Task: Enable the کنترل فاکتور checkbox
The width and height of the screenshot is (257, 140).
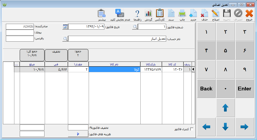Action: point(192,129)
